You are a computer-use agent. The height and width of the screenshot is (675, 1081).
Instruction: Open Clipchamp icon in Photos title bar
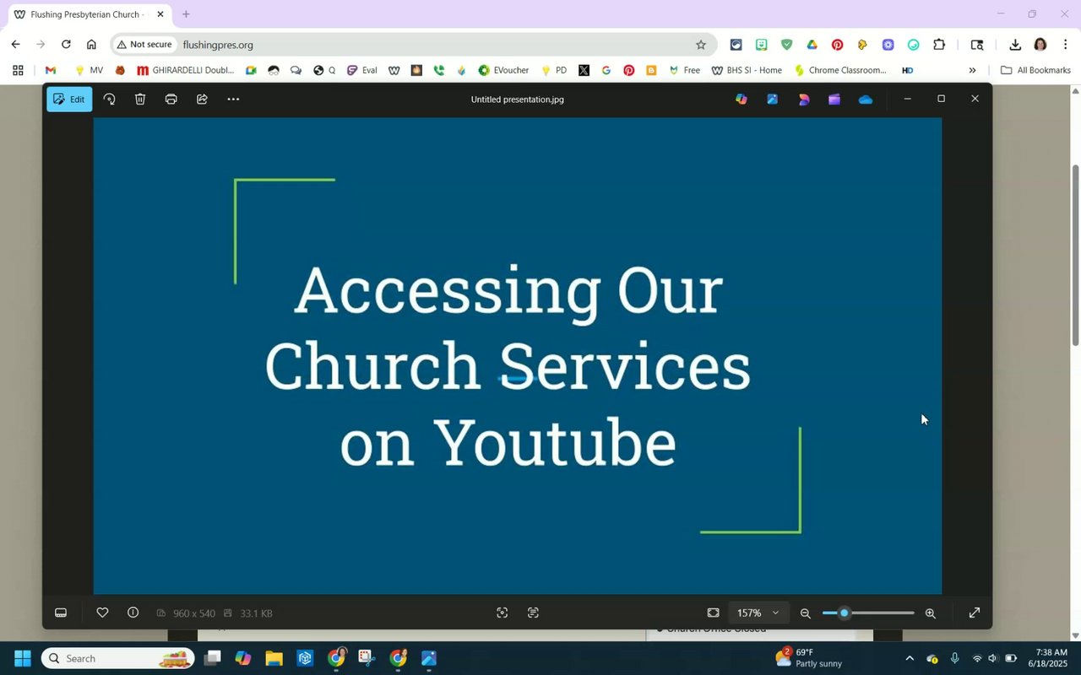pyautogui.click(x=834, y=100)
